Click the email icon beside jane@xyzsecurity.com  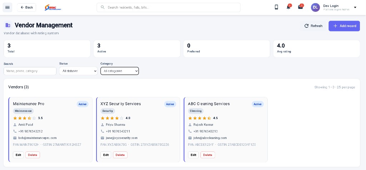coord(103,138)
